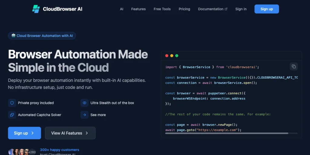Click the shield icon for Private proxy
The image size is (310, 155).
(12, 103)
